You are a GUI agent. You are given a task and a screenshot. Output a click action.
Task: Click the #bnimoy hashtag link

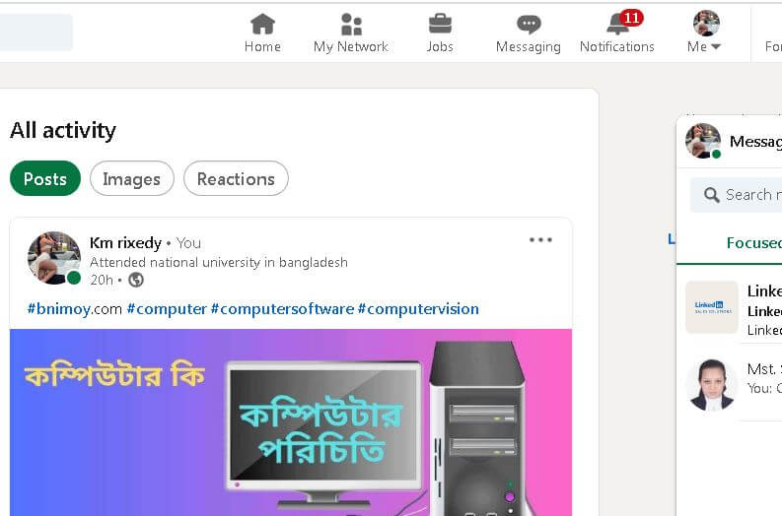pyautogui.click(x=75, y=309)
